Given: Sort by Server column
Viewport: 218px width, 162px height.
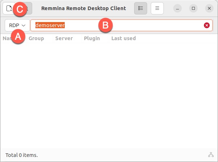Looking at the screenshot, I should click(x=67, y=38).
